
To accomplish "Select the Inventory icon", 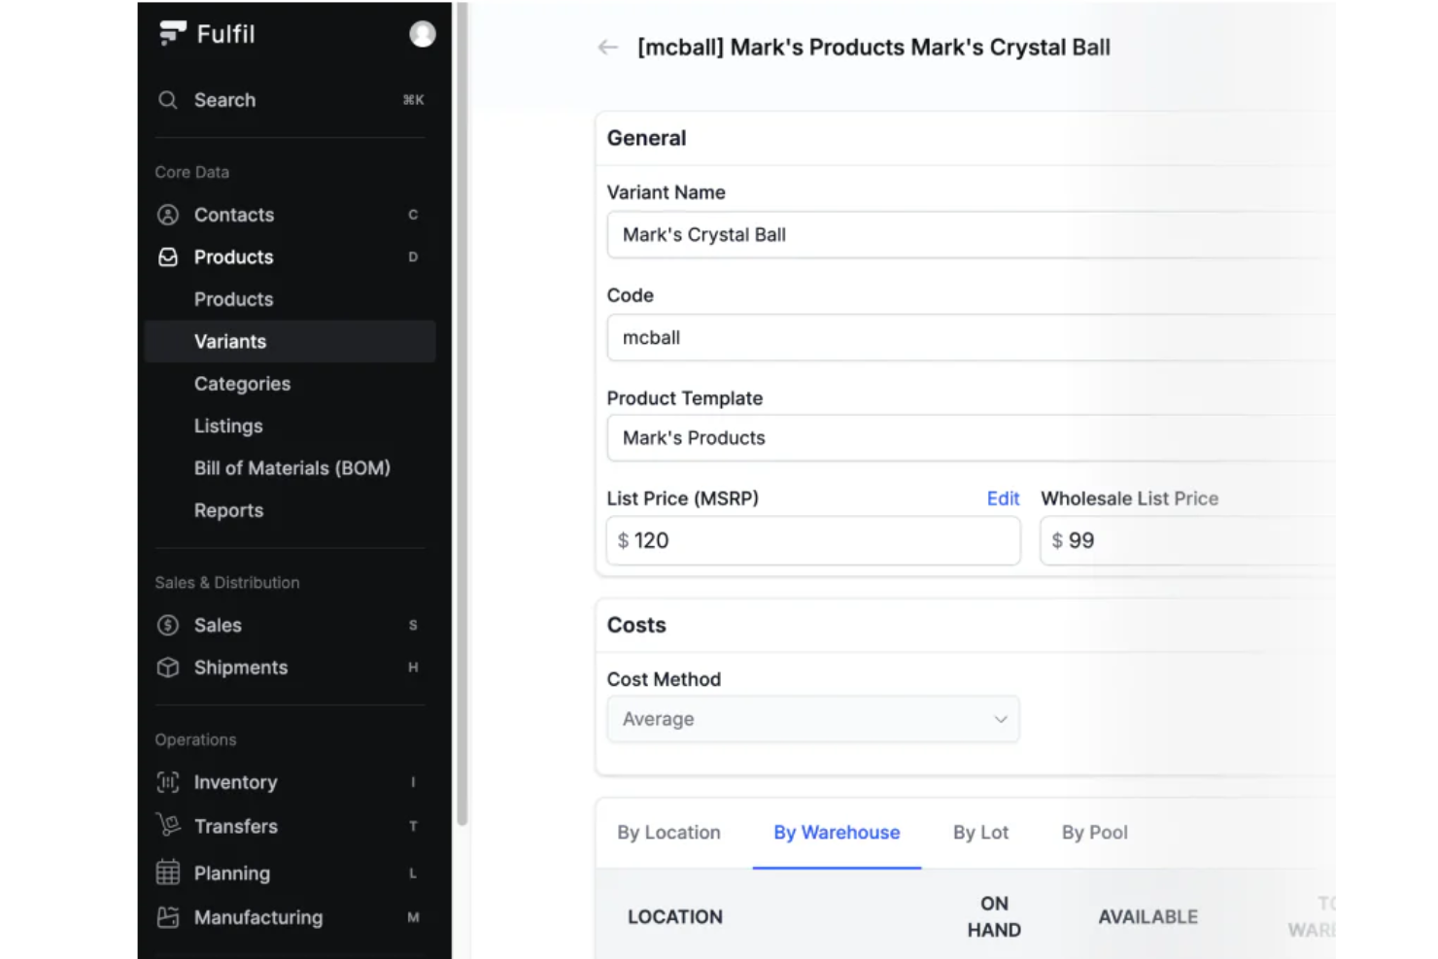I will (x=167, y=782).
